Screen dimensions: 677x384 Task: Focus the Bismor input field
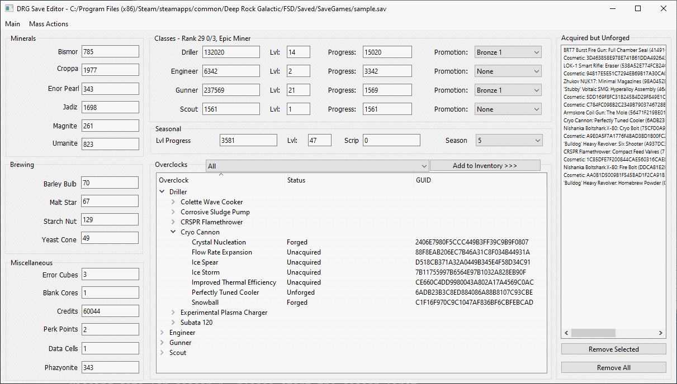pyautogui.click(x=110, y=52)
